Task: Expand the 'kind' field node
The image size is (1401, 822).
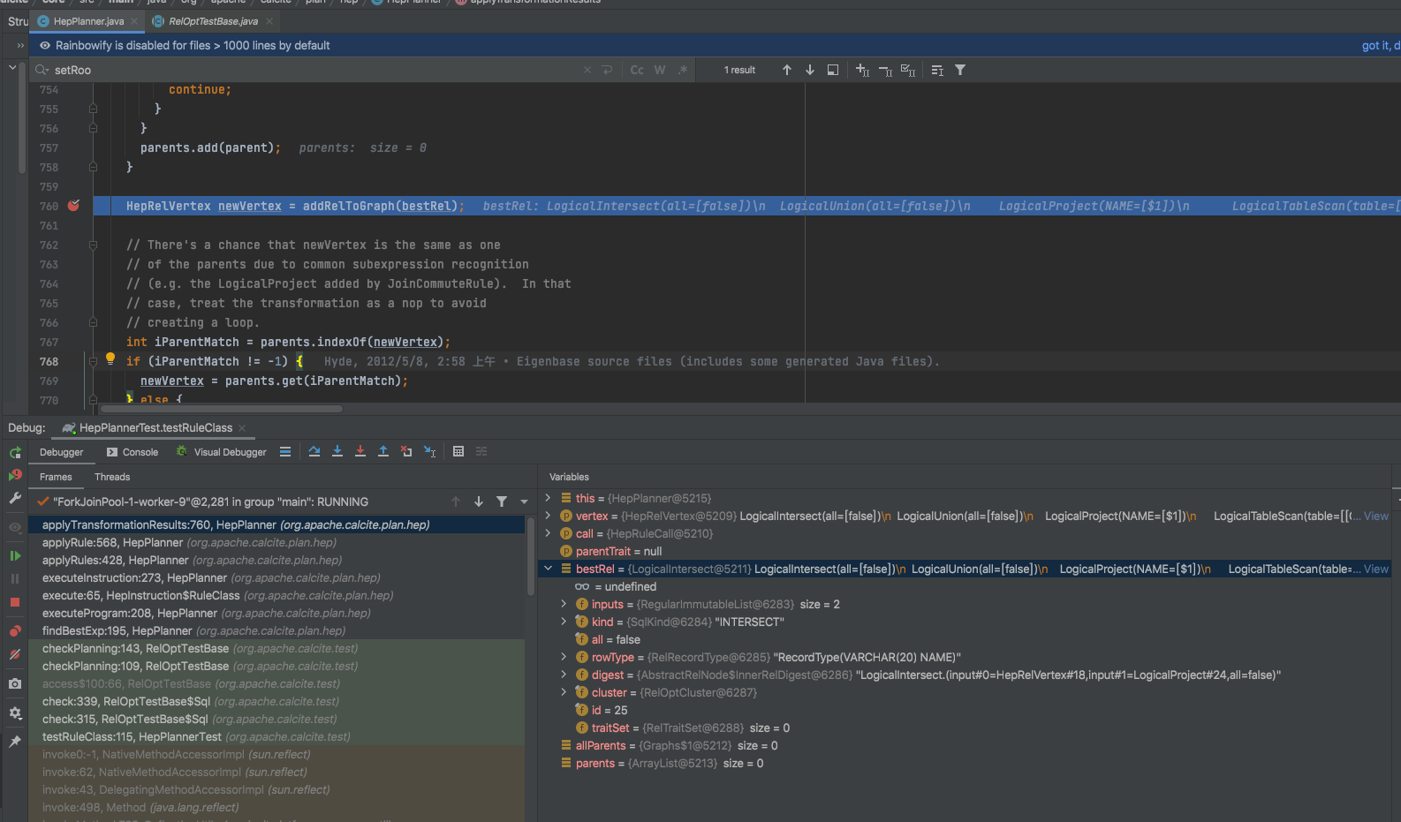Action: tap(564, 622)
